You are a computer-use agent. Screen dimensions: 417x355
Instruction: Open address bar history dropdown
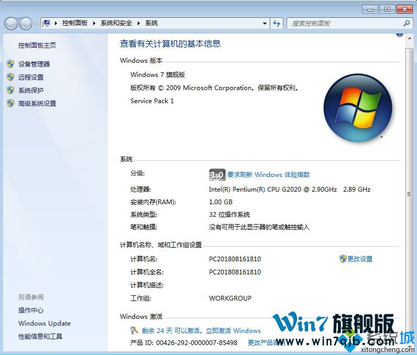[x=265, y=24]
